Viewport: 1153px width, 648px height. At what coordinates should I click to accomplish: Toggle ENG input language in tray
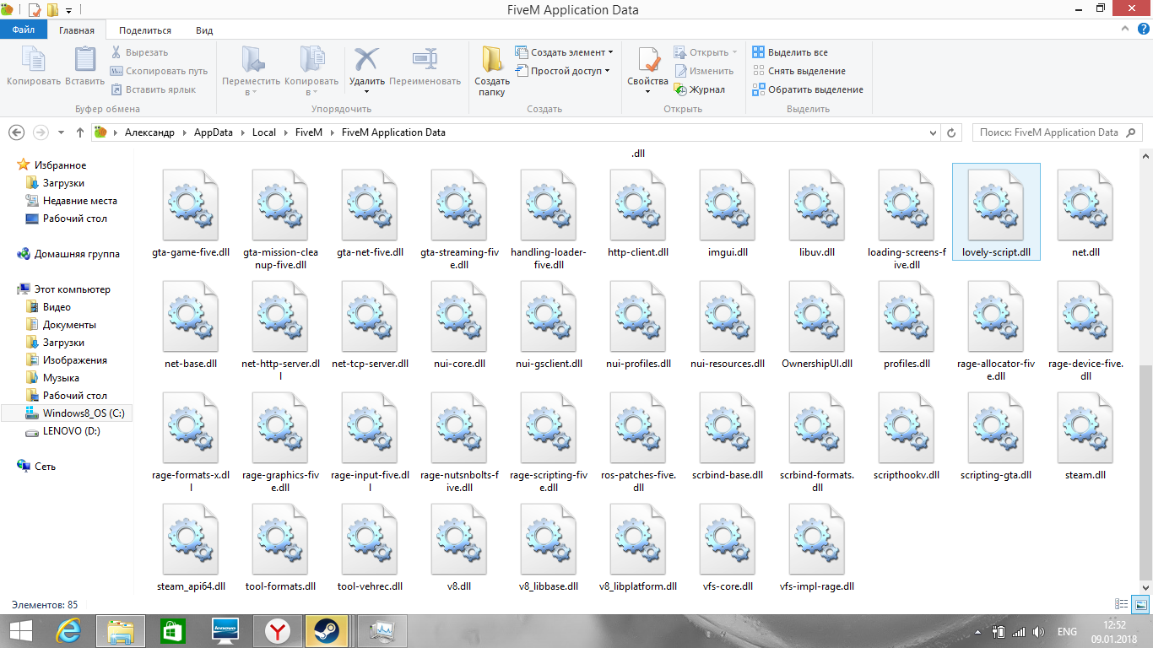tap(1066, 632)
